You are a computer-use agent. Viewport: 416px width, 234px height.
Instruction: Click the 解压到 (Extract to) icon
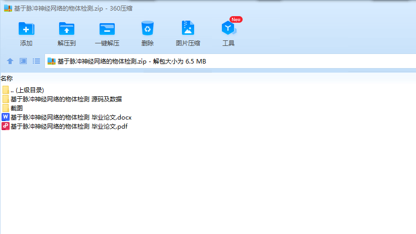[x=67, y=29]
